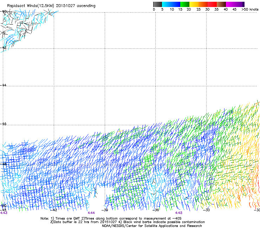
Task: Click the 'Data buffer is 22 hrs' note line
Action: click(128, 222)
